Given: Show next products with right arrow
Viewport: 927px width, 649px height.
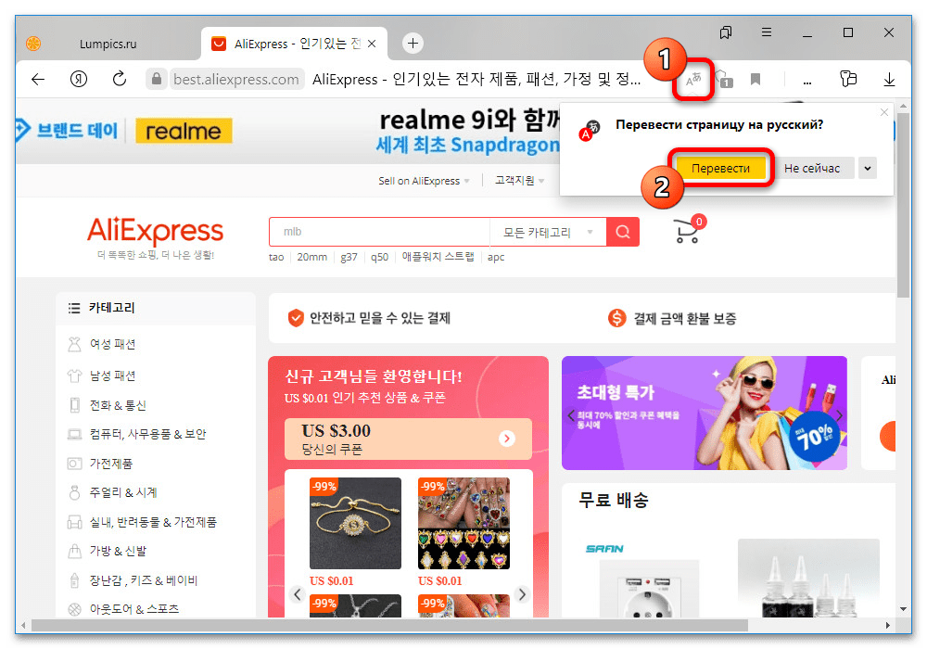Looking at the screenshot, I should pyautogui.click(x=522, y=594).
